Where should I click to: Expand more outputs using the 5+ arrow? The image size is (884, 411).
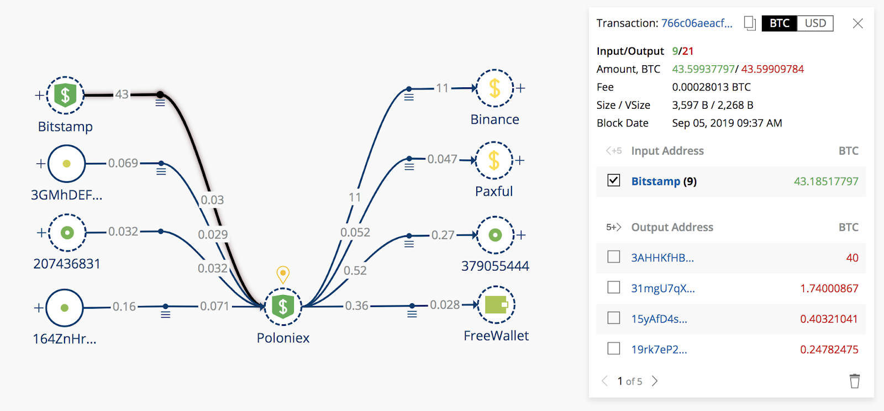click(x=613, y=227)
